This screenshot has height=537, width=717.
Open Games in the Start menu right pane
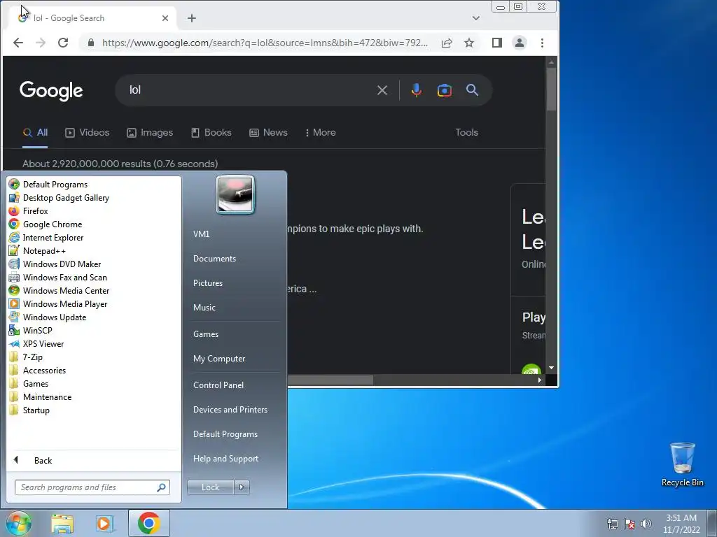click(x=206, y=334)
